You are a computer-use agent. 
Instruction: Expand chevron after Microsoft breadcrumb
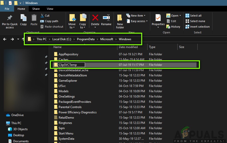pyautogui.click(x=116, y=39)
